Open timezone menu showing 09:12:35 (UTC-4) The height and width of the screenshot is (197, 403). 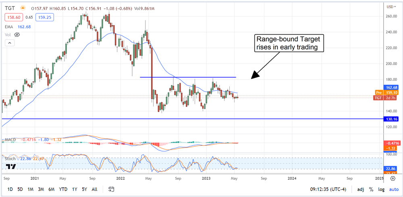pos(328,189)
